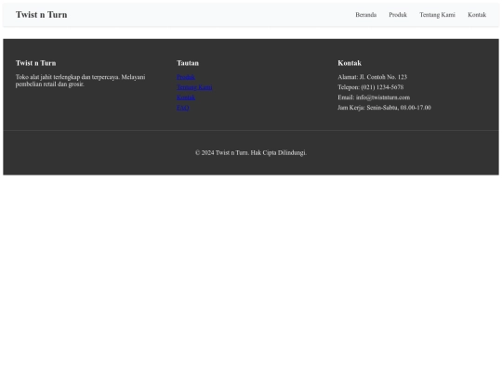Visit the Kontak link under Tautan

[186, 97]
